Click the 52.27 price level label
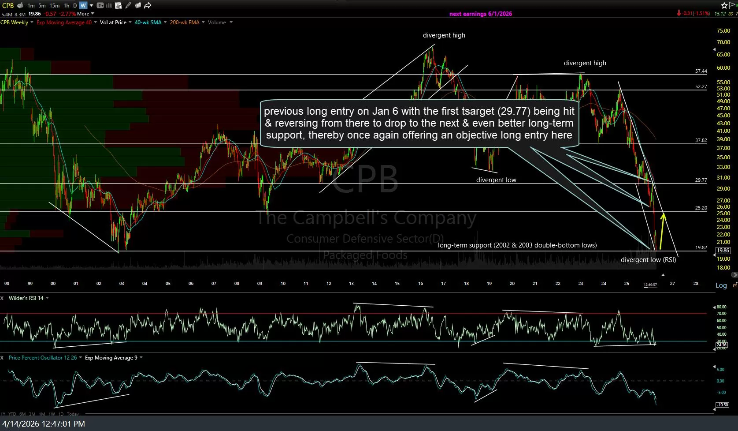Image resolution: width=738 pixels, height=431 pixels. 701,86
